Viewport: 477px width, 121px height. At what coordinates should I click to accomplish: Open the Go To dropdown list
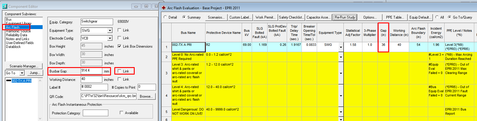click(x=22, y=73)
